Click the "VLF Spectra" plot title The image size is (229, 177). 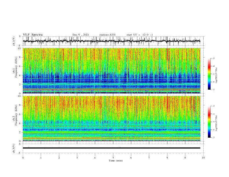(x=33, y=35)
